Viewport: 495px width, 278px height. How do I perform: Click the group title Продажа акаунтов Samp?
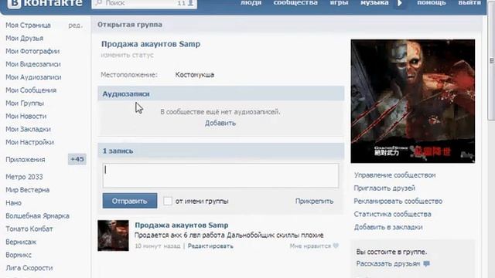point(151,44)
